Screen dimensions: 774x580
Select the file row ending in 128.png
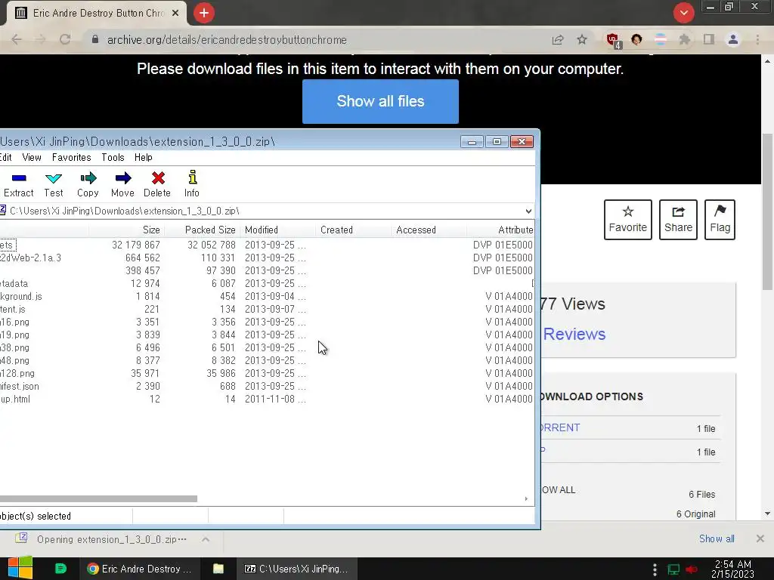point(267,373)
